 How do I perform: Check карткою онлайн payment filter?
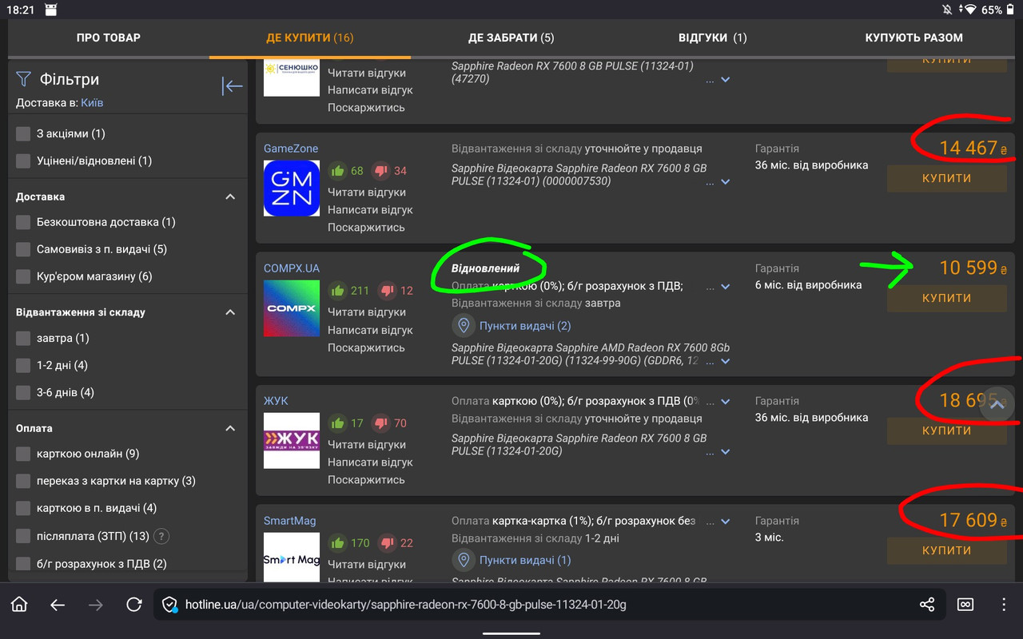23,454
